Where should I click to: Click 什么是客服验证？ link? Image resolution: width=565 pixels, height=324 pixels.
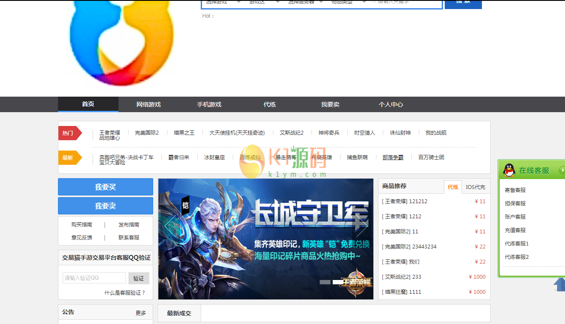click(x=125, y=293)
